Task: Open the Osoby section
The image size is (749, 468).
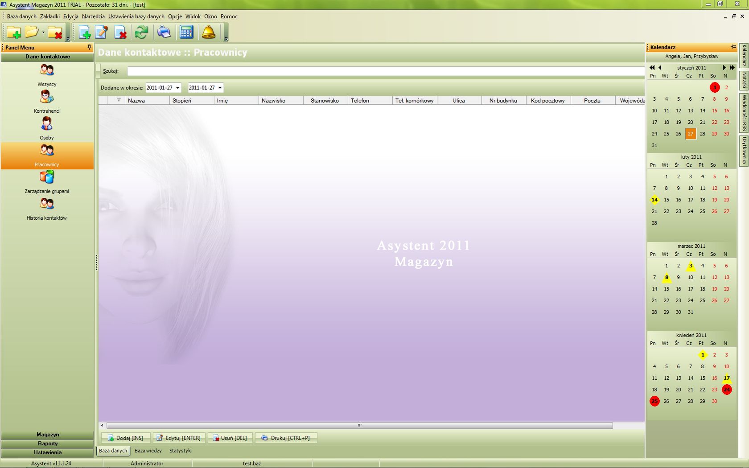Action: tap(47, 128)
